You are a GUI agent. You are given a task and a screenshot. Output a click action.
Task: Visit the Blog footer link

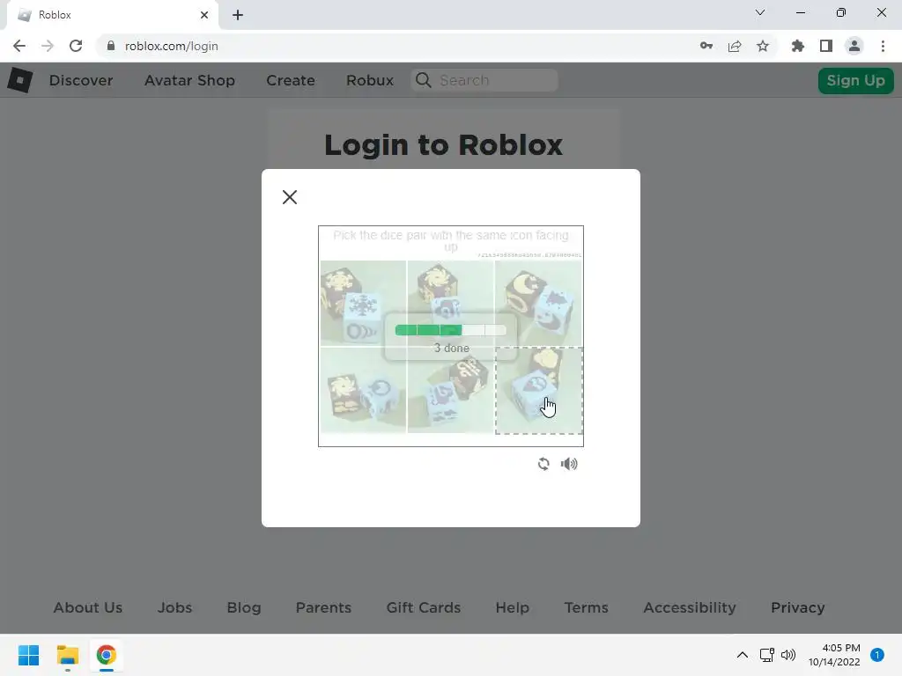[244, 607]
